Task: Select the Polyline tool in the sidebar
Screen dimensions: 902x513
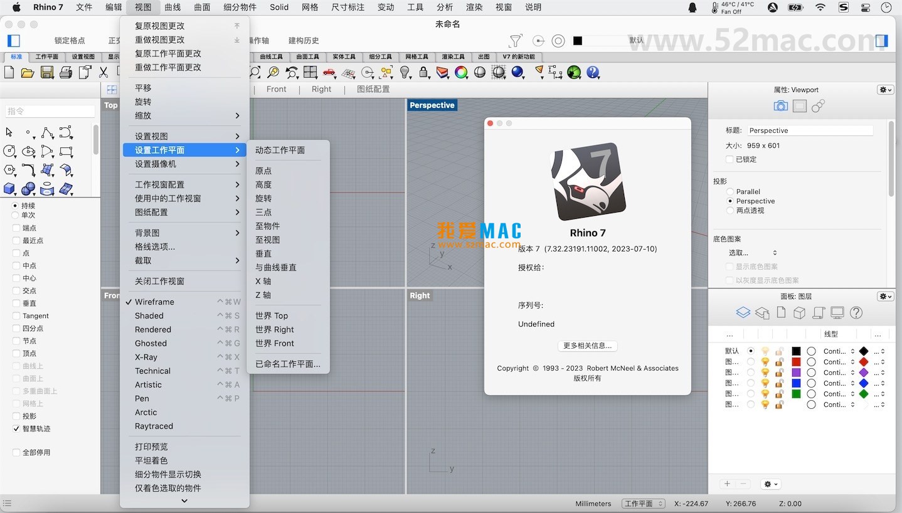Action: coord(47,132)
